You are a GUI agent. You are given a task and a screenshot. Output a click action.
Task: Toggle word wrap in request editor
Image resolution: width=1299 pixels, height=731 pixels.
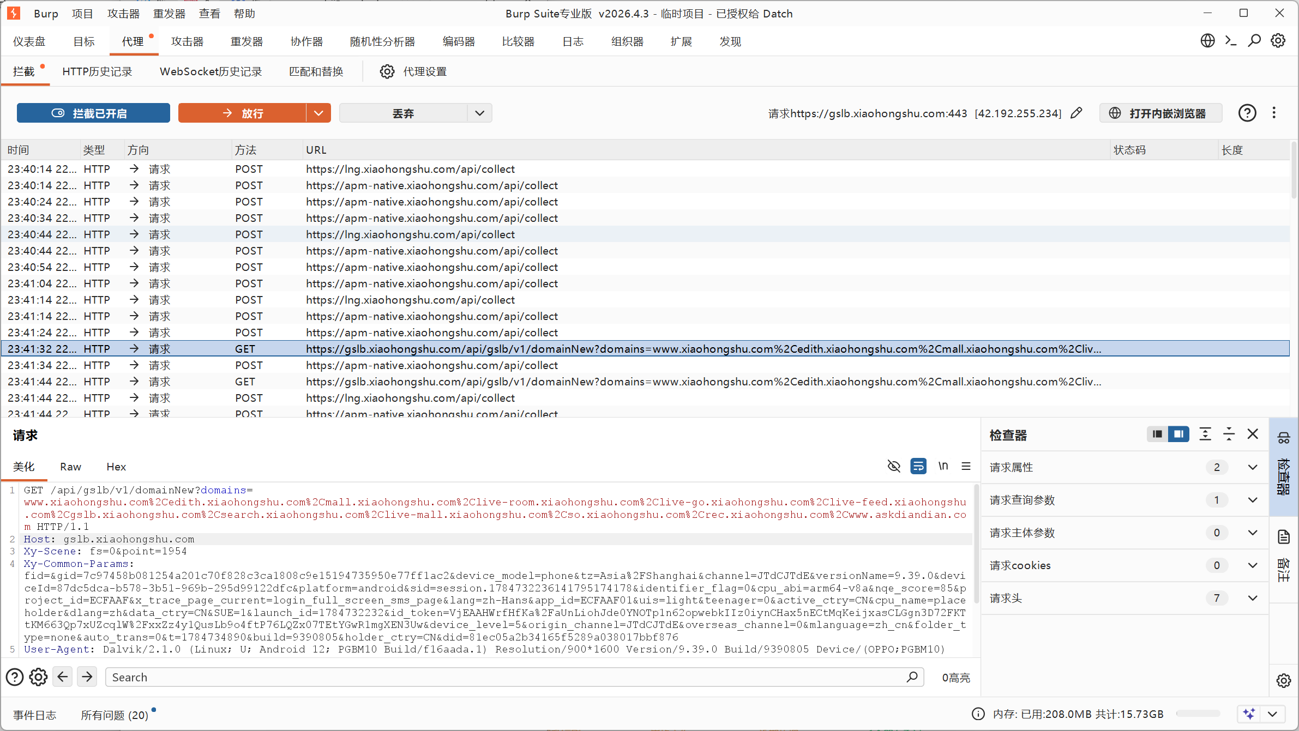tap(918, 466)
